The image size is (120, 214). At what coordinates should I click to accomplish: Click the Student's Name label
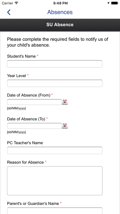point(21,56)
